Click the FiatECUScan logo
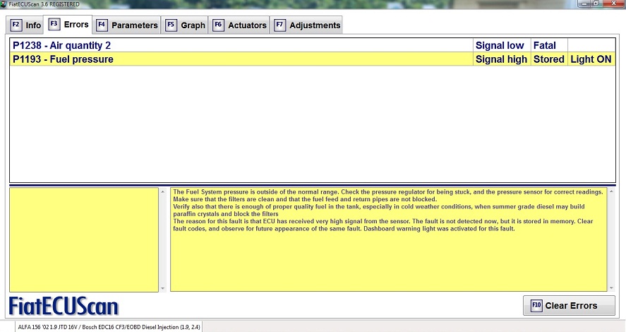Image resolution: width=626 pixels, height=332 pixels. [x=64, y=306]
